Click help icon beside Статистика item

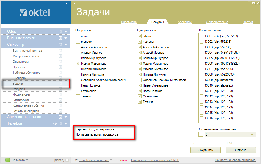tap(60, 100)
